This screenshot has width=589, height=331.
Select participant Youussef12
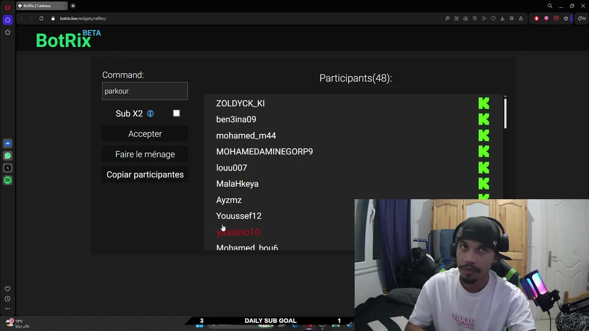pos(239,216)
